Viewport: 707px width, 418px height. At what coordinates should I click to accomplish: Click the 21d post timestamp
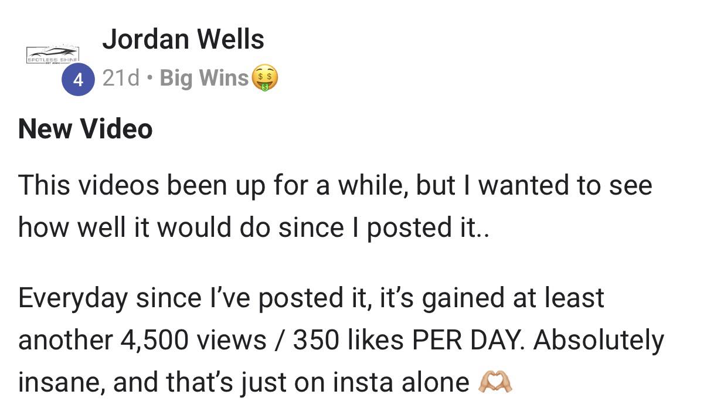point(121,78)
